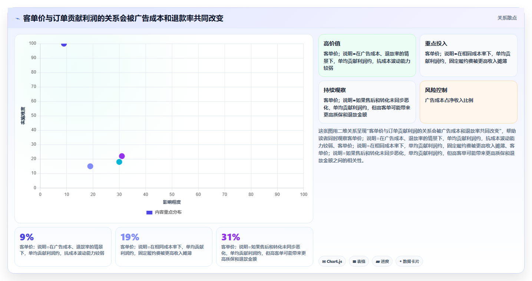Click the 影响程度 x-axis title
The width and height of the screenshot is (532, 281).
click(x=172, y=202)
